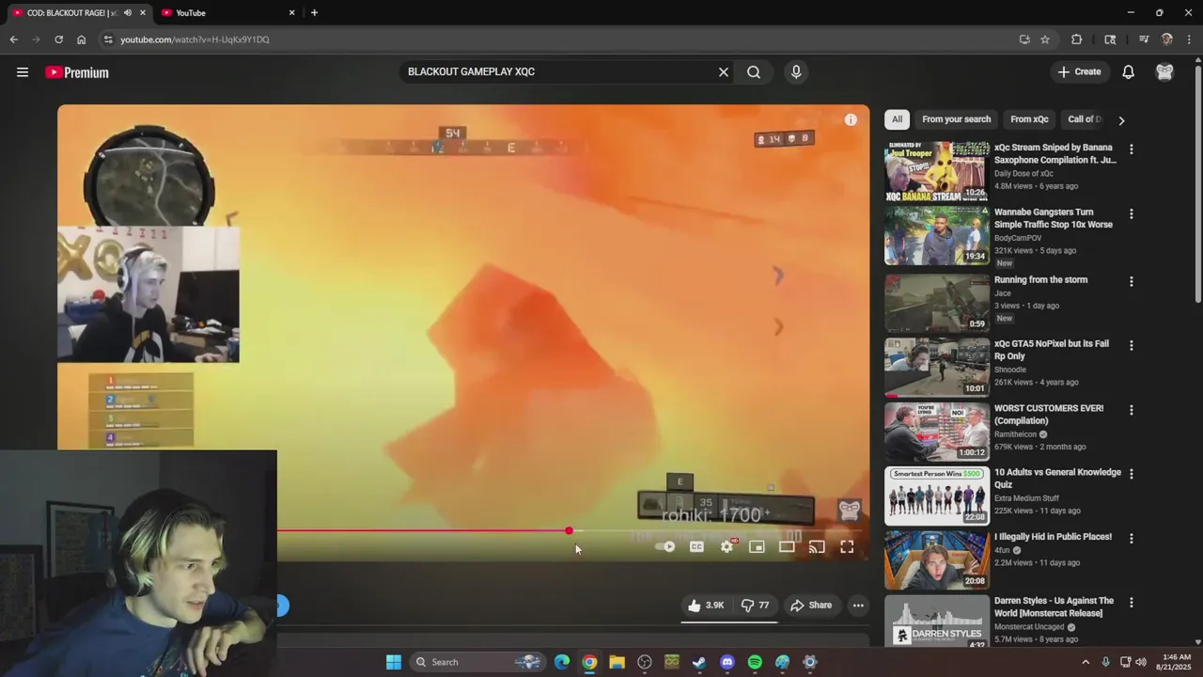The height and width of the screenshot is (677, 1203).
Task: Open xQc Stream Sniped by Banana video thumbnail
Action: click(937, 171)
